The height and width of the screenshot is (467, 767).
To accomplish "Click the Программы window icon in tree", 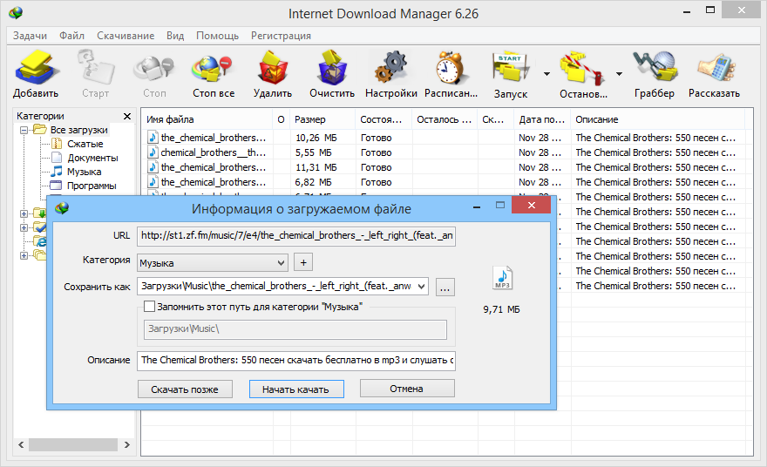I will [57, 186].
